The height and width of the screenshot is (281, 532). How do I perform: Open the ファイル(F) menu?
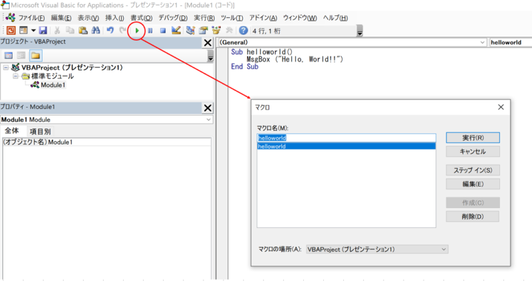31,18
